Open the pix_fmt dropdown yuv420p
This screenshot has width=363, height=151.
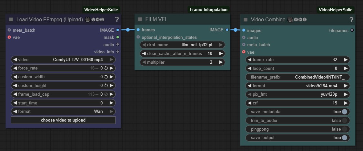[x=298, y=94]
